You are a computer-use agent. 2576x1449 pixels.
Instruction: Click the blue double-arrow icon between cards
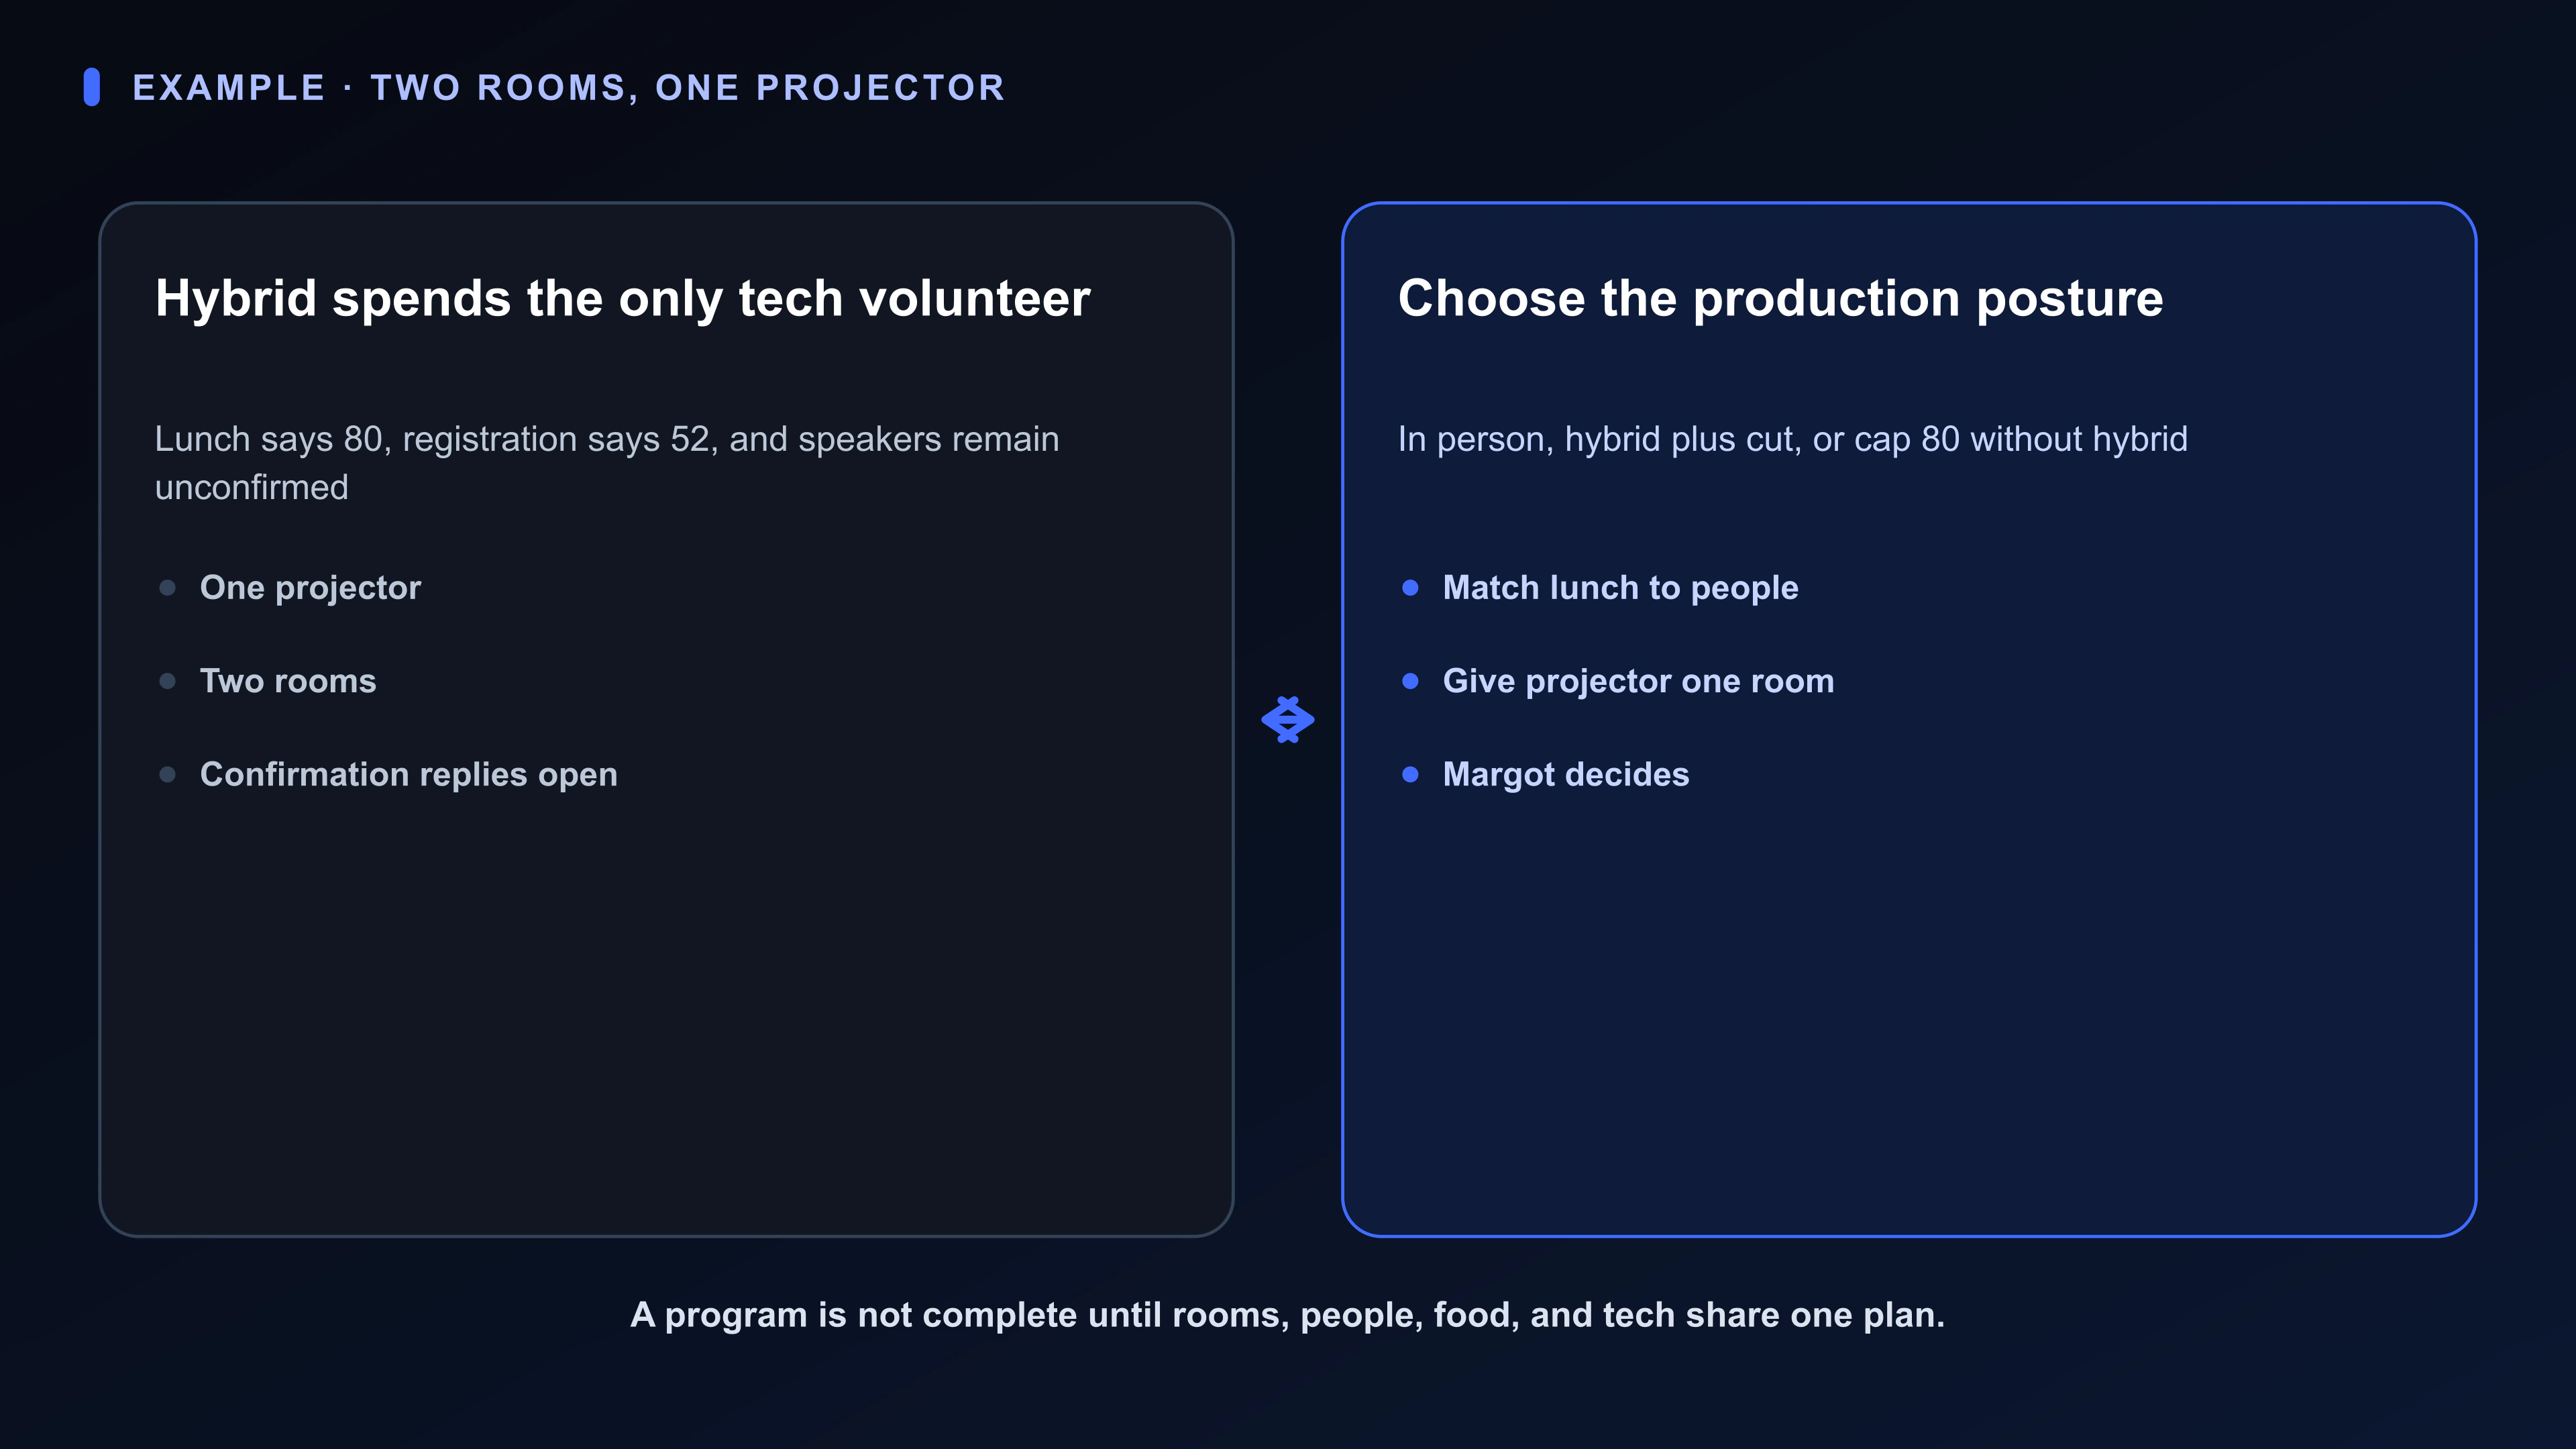click(1287, 719)
